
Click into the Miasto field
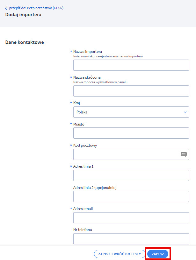tap(131, 133)
